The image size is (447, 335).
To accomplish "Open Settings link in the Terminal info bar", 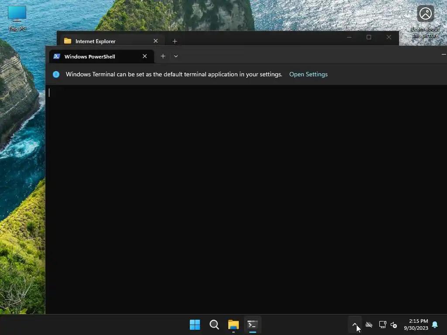I will (308, 74).
